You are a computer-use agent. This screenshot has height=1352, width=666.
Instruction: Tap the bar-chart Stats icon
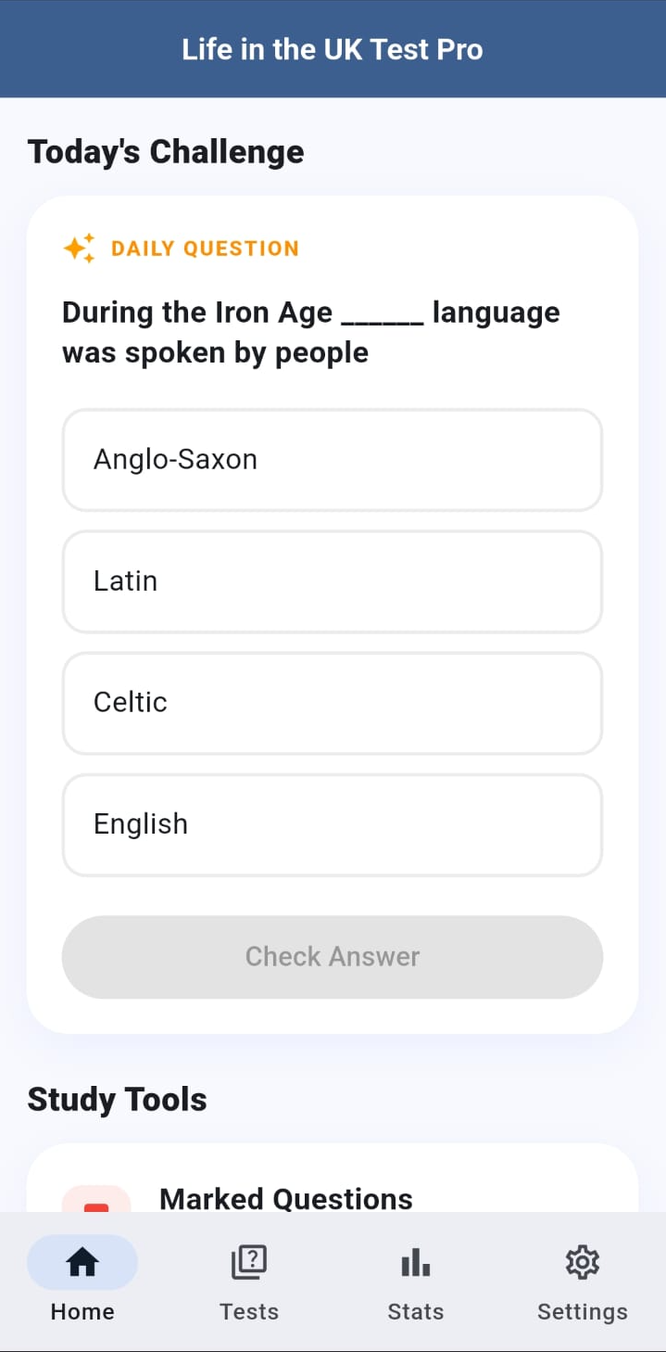pos(415,1261)
